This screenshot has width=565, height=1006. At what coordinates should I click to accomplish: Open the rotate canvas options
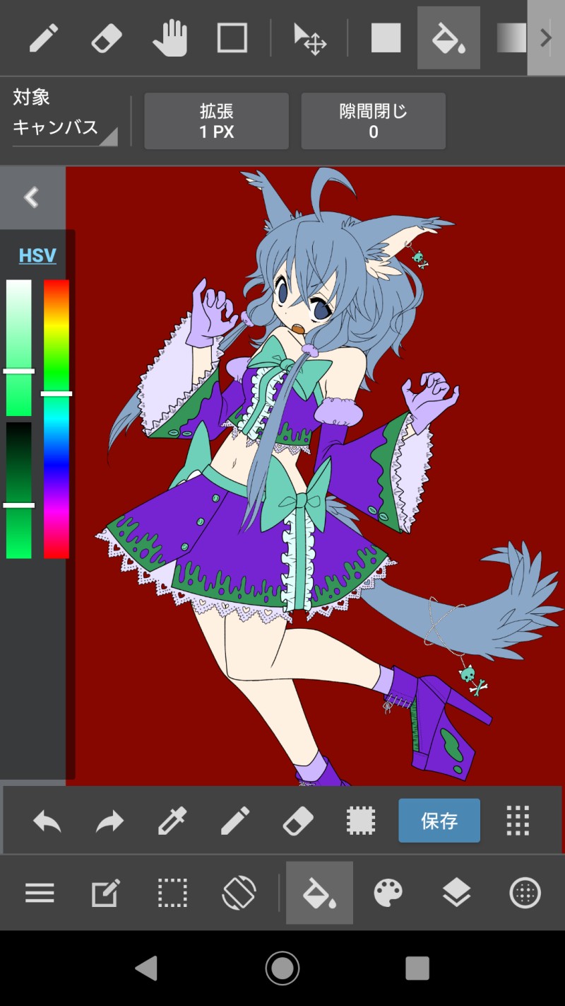pyautogui.click(x=239, y=893)
